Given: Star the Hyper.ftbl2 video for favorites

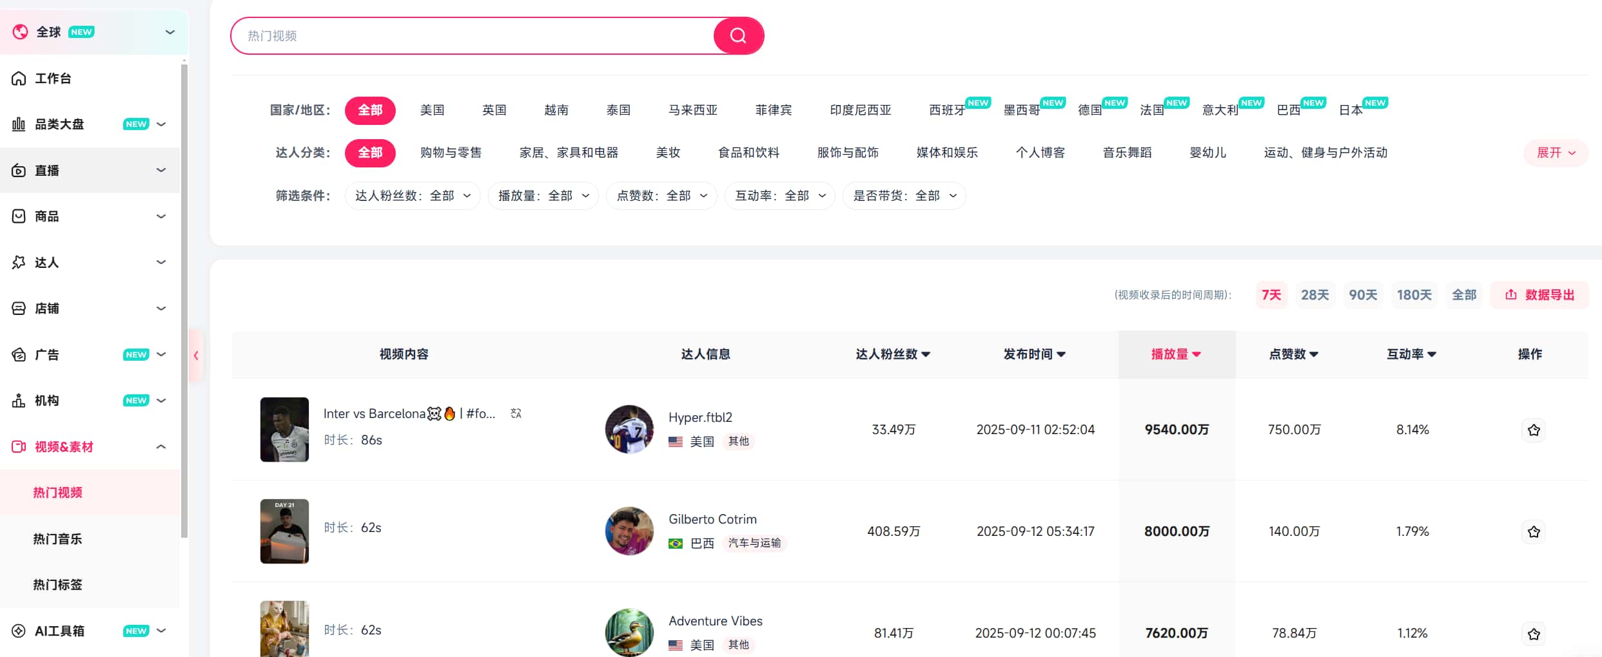Looking at the screenshot, I should tap(1534, 430).
